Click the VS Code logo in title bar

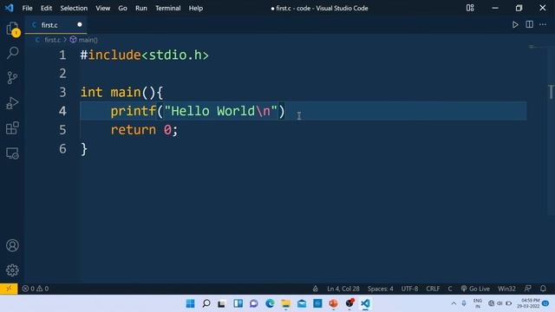10,8
